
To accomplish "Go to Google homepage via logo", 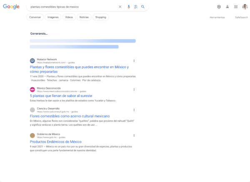I will (11, 7).
